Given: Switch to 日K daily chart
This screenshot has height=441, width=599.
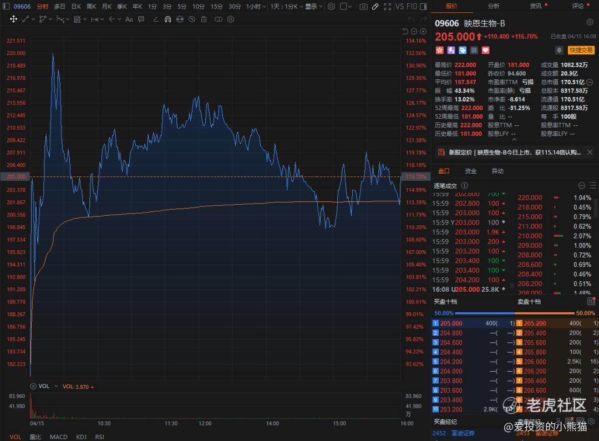Looking at the screenshot, I should point(77,7).
